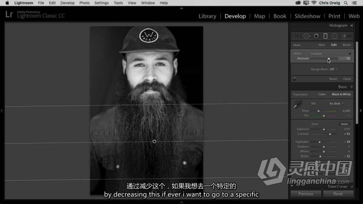Open the Apple menu
The image size is (363, 204).
[x=7, y=3]
